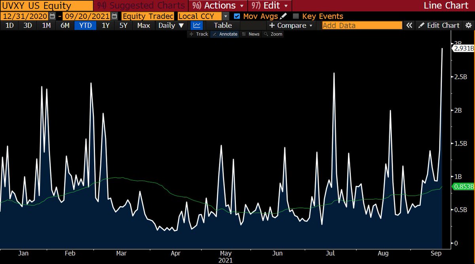Expand the currency dropdown arrow

[225, 16]
